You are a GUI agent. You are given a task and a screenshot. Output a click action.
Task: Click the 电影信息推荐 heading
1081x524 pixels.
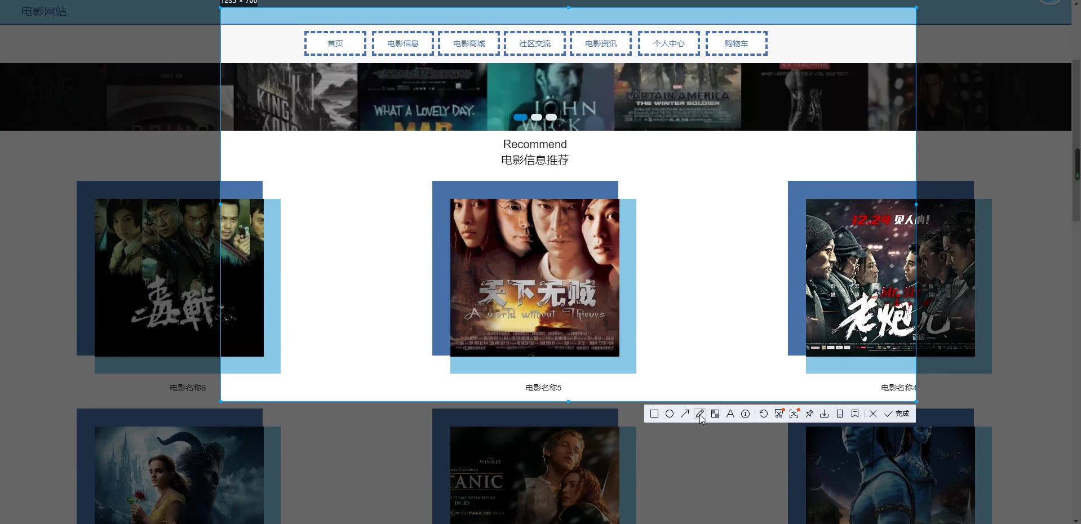(535, 160)
